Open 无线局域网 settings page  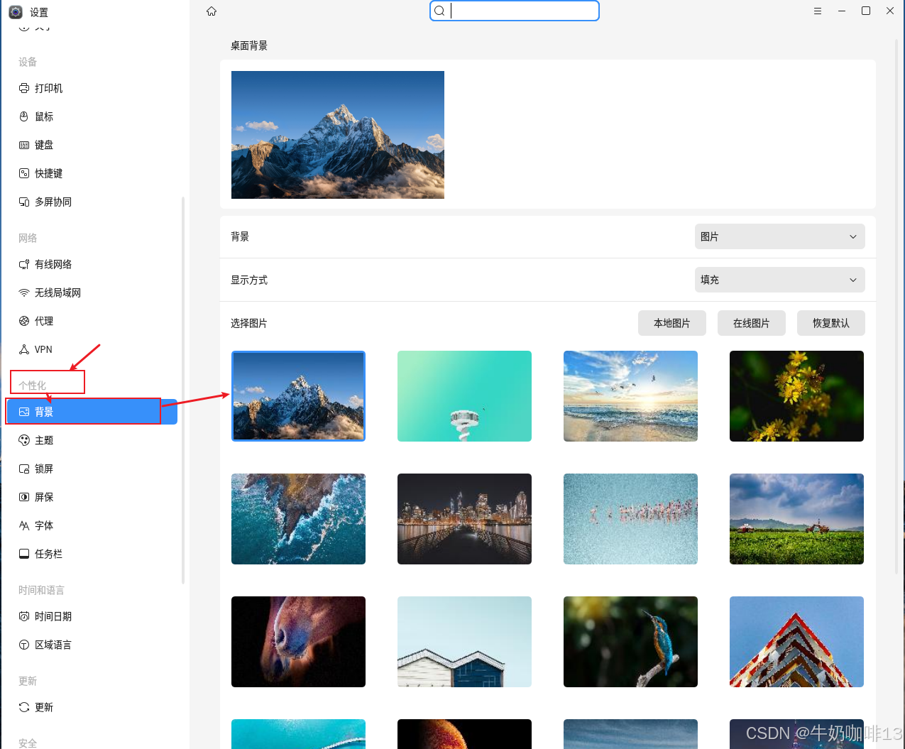pos(91,293)
